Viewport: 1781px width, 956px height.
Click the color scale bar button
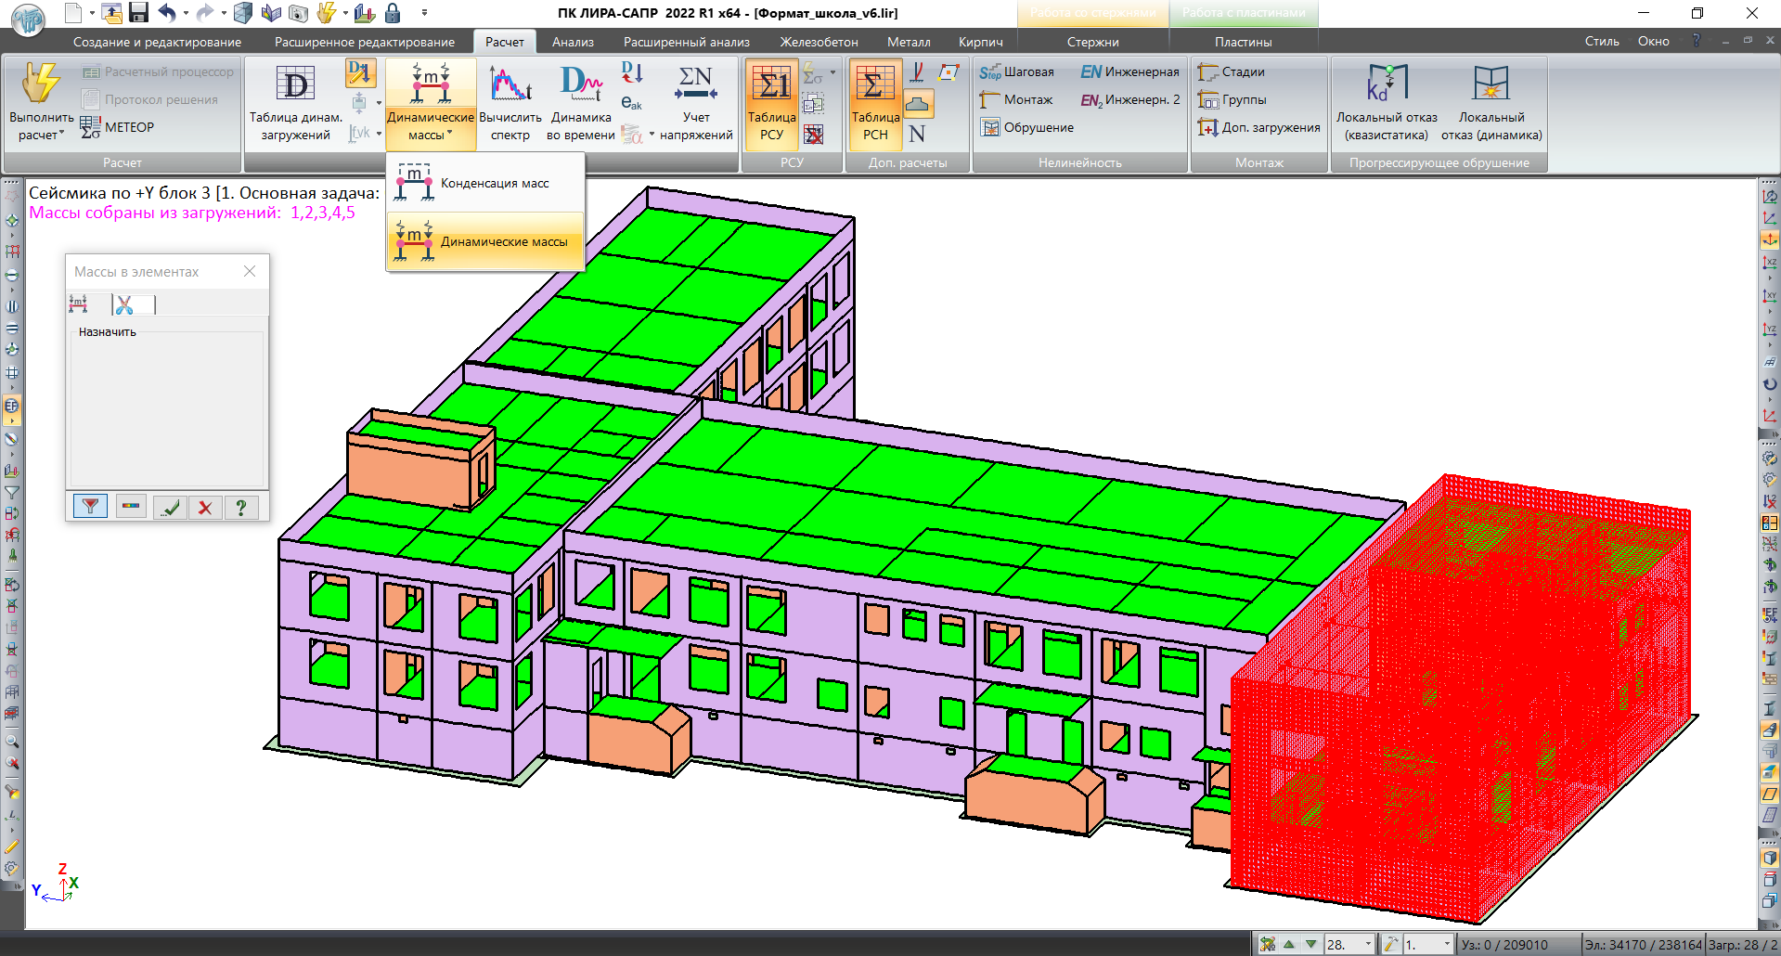(x=131, y=507)
